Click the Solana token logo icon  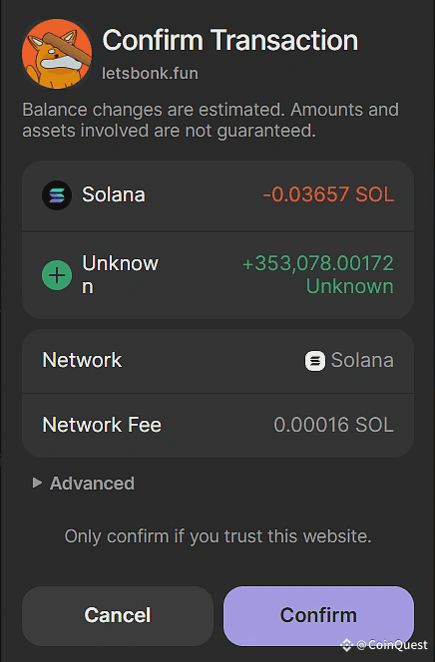coord(57,195)
